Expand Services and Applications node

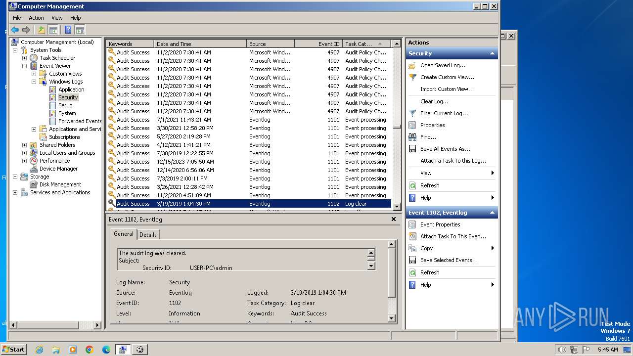[15, 192]
